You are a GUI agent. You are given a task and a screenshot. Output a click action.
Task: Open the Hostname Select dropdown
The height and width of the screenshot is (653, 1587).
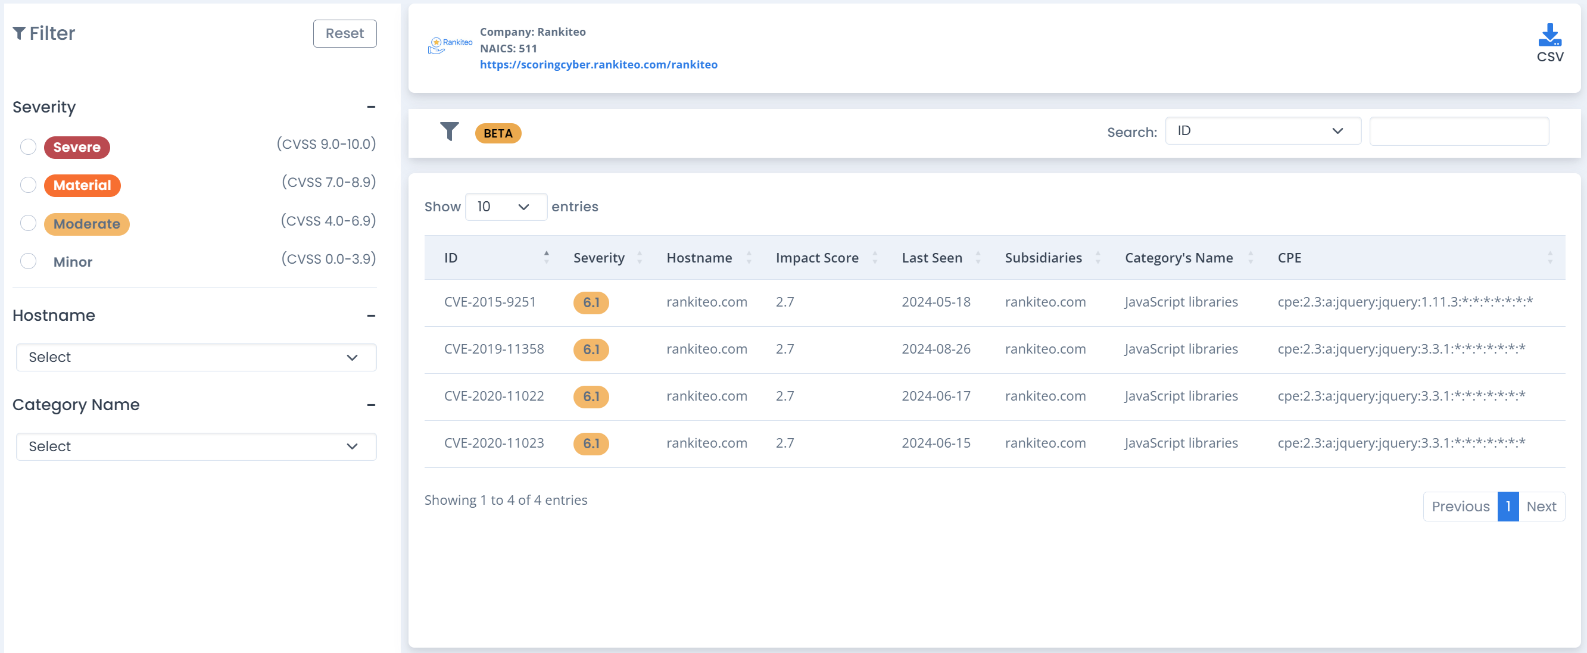[196, 357]
